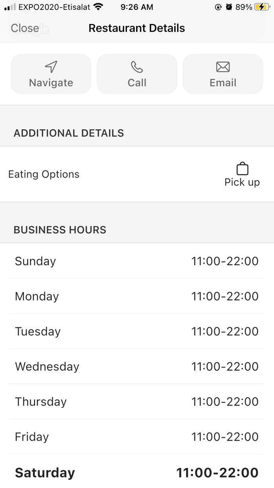Tap the bold Saturday hours row
Image resolution: width=274 pixels, height=488 pixels.
137,472
